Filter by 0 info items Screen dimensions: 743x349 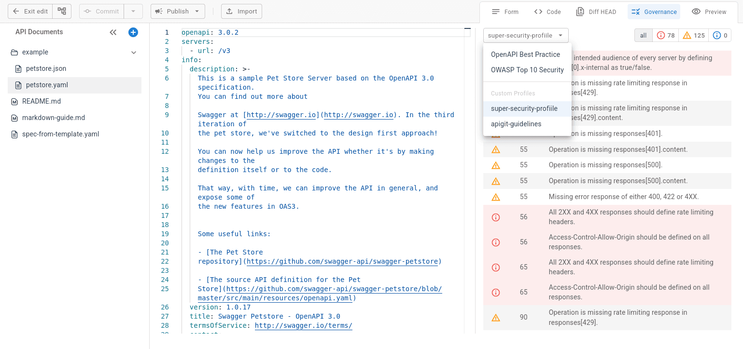click(720, 35)
